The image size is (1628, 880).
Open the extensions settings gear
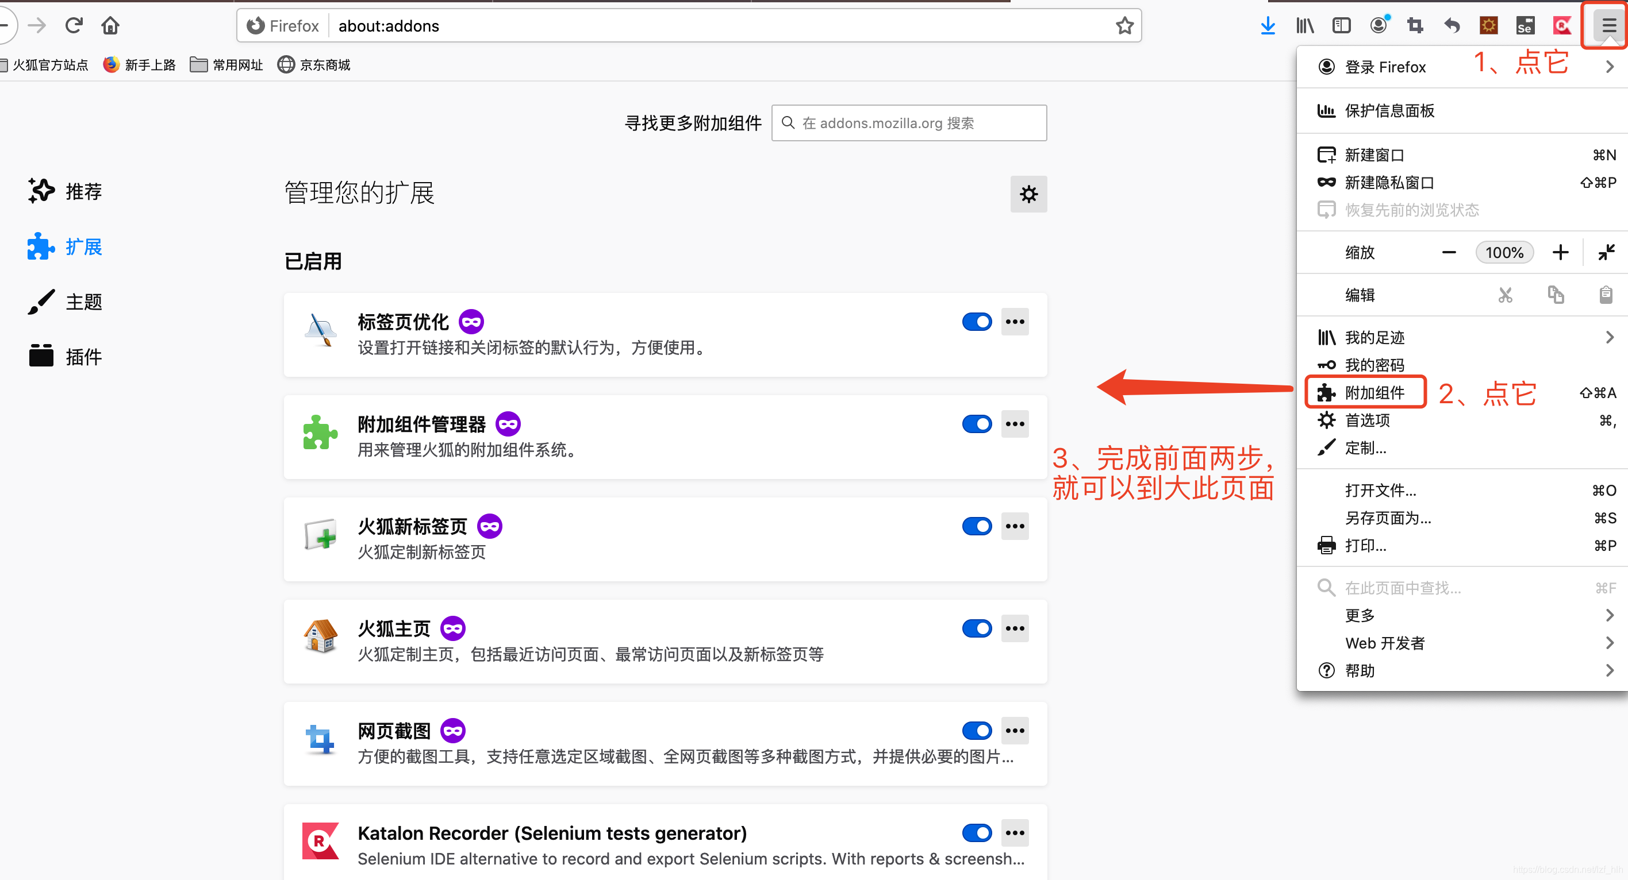coord(1028,194)
